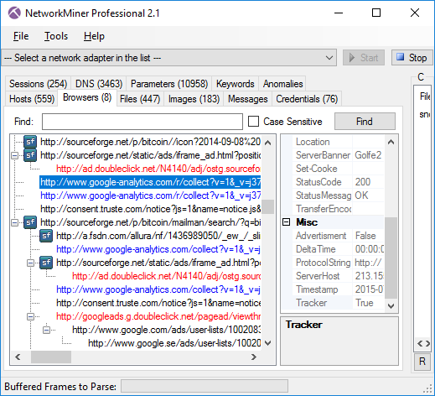435x396 pixels.
Task: Switch to the Keywords tab
Action: [236, 84]
